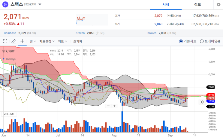The image size is (223, 138).
Task: Activate the crosshair plus tool
Action: click(x=22, y=41)
